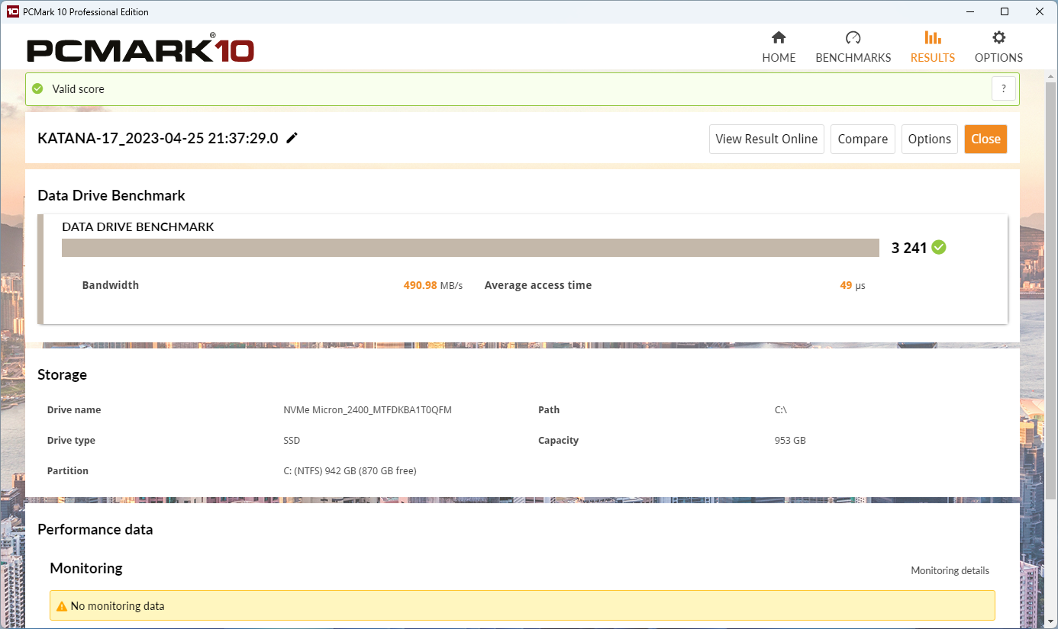Screen dimensions: 1058x629
Task: Click the Storage section heading
Action: [62, 374]
